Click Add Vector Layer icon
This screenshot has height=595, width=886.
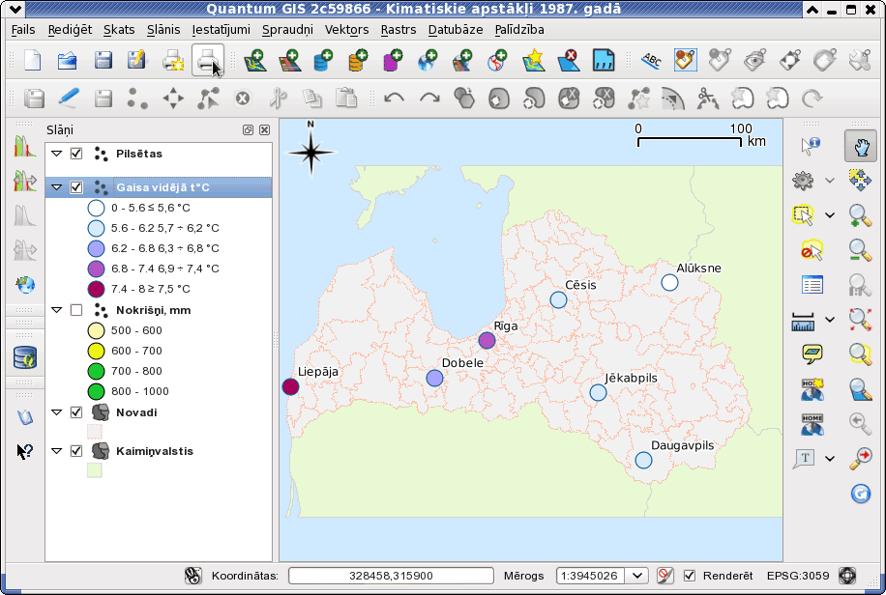coord(255,60)
